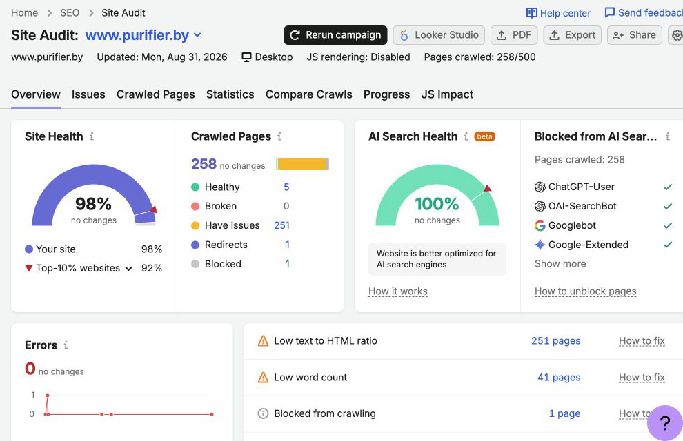Click the AI Search Health info icon
This screenshot has height=441, width=683.
coord(466,136)
